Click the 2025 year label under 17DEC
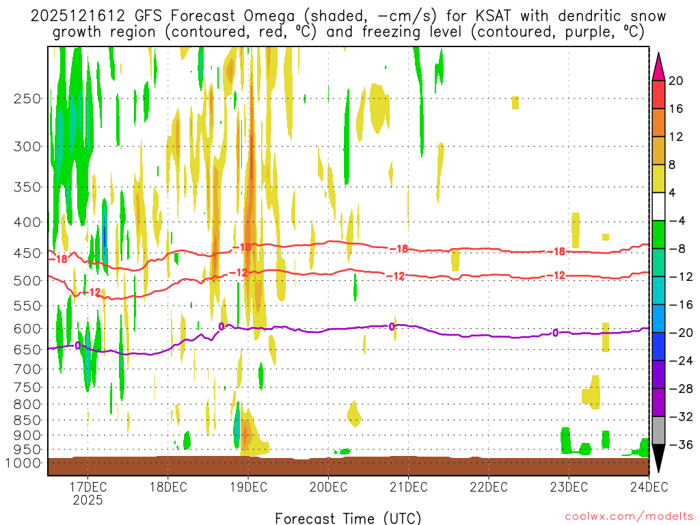The width and height of the screenshot is (700, 525). point(87,500)
